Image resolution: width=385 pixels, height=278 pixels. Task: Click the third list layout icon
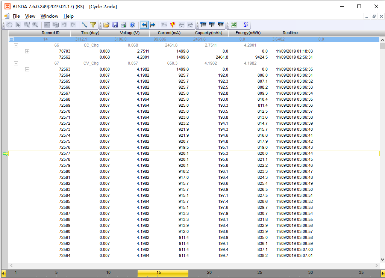(221, 25)
